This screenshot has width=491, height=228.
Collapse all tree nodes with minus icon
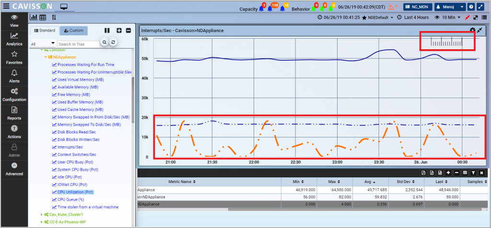click(x=128, y=30)
